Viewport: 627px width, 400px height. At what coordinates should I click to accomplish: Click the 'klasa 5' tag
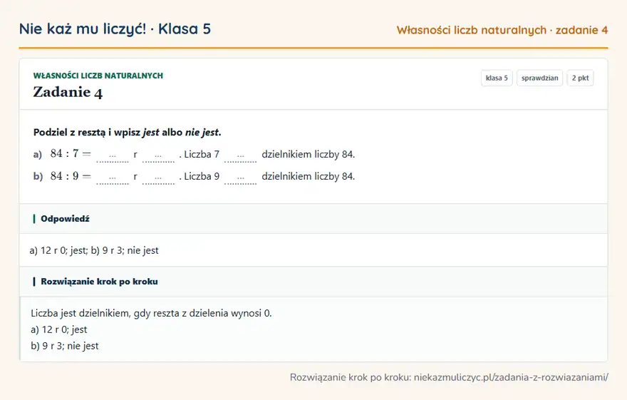point(497,78)
